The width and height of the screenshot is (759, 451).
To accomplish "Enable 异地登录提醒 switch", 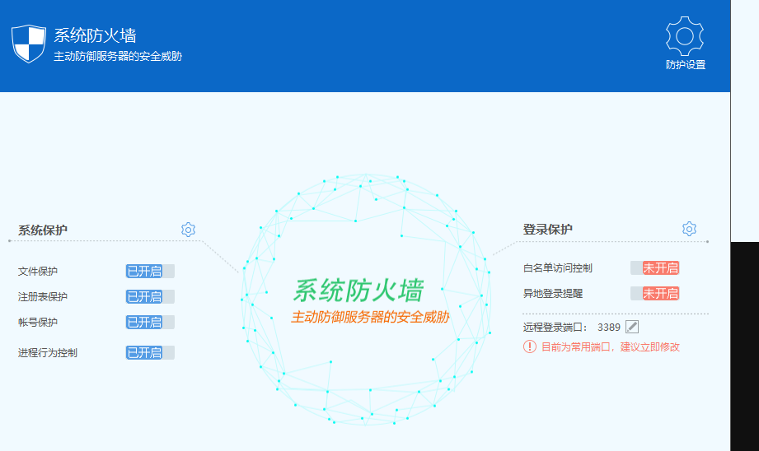I will [654, 294].
